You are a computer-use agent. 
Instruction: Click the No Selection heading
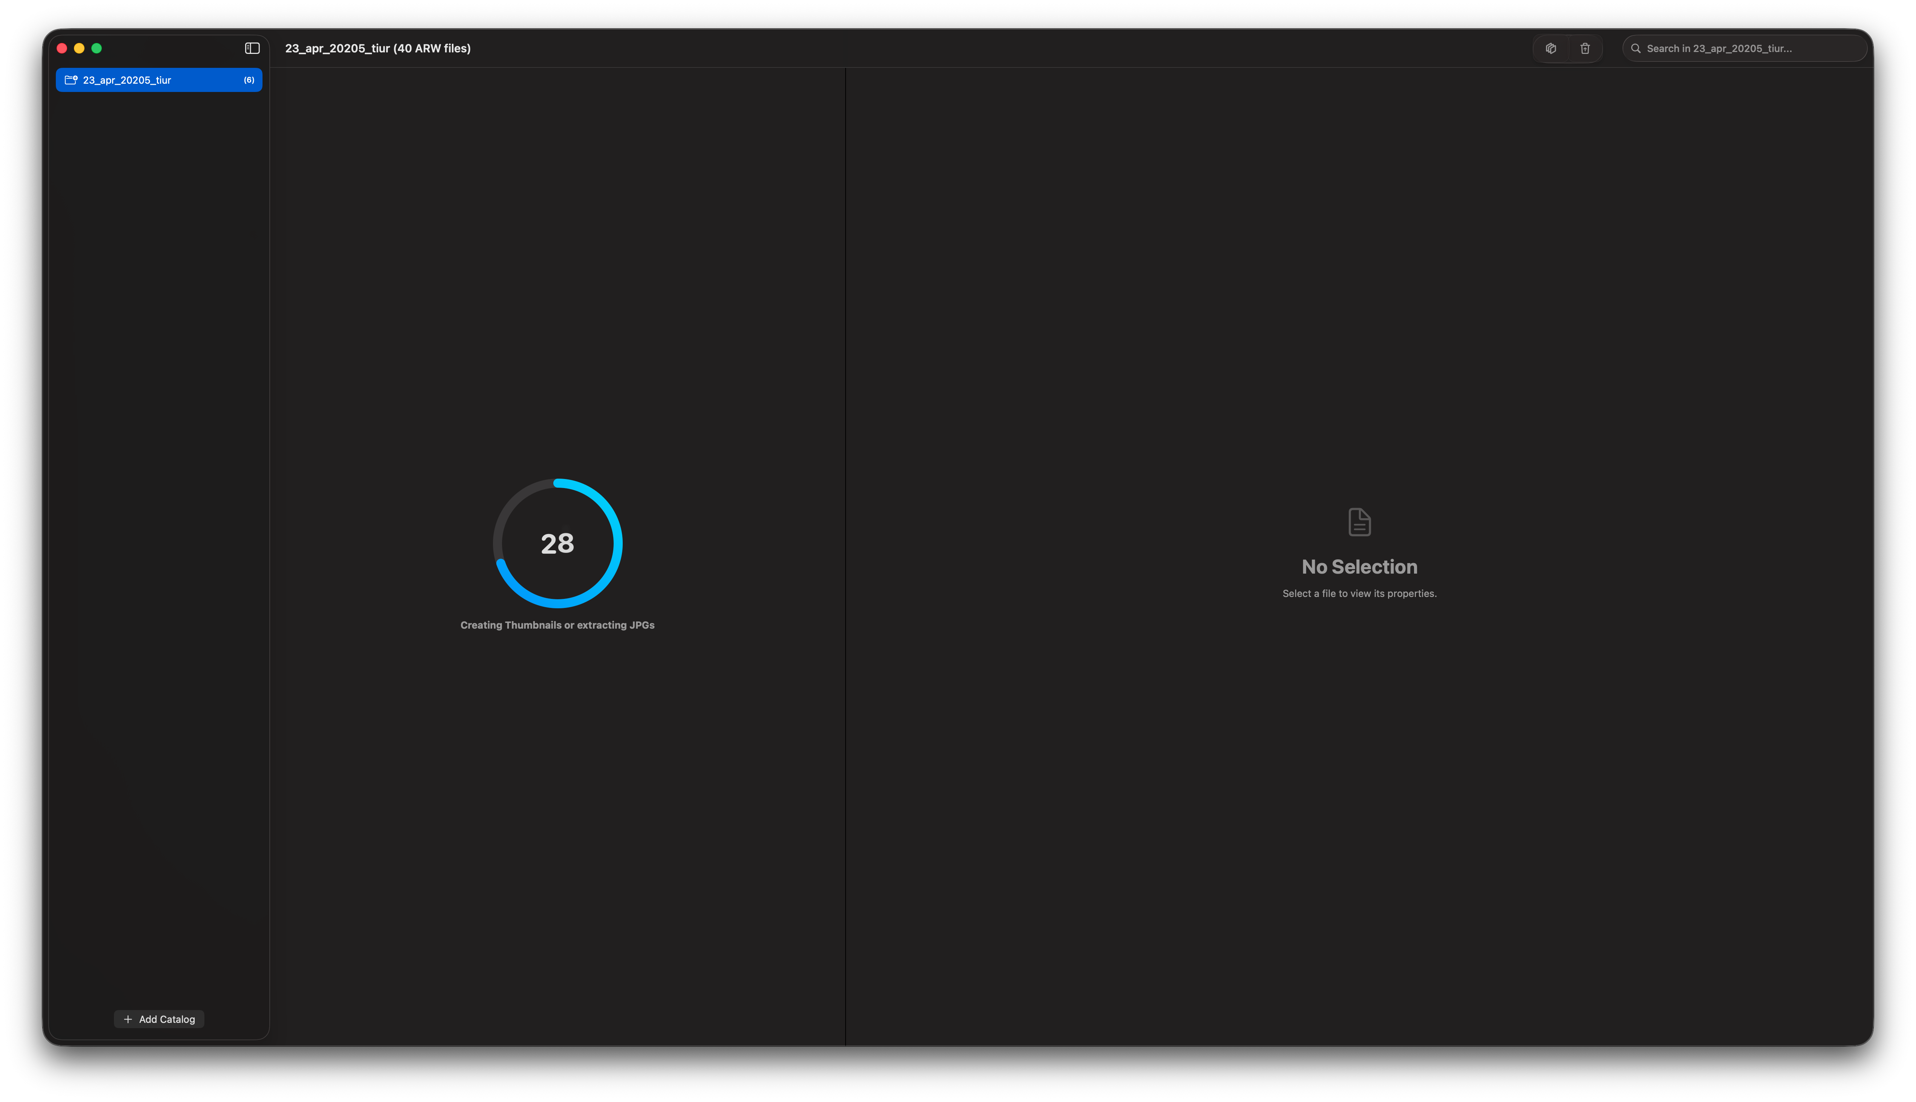click(x=1359, y=566)
